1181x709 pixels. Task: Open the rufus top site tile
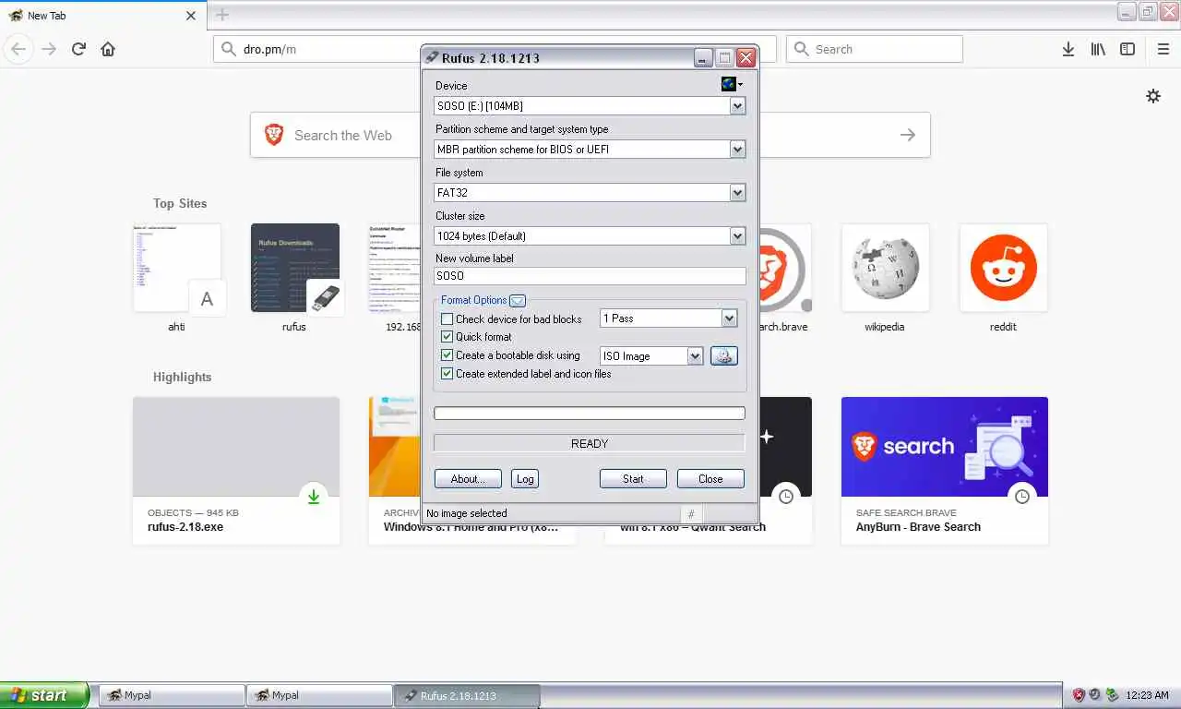point(294,269)
